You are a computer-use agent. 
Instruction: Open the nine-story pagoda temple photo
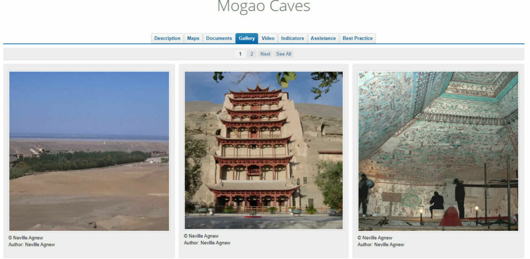tap(264, 150)
